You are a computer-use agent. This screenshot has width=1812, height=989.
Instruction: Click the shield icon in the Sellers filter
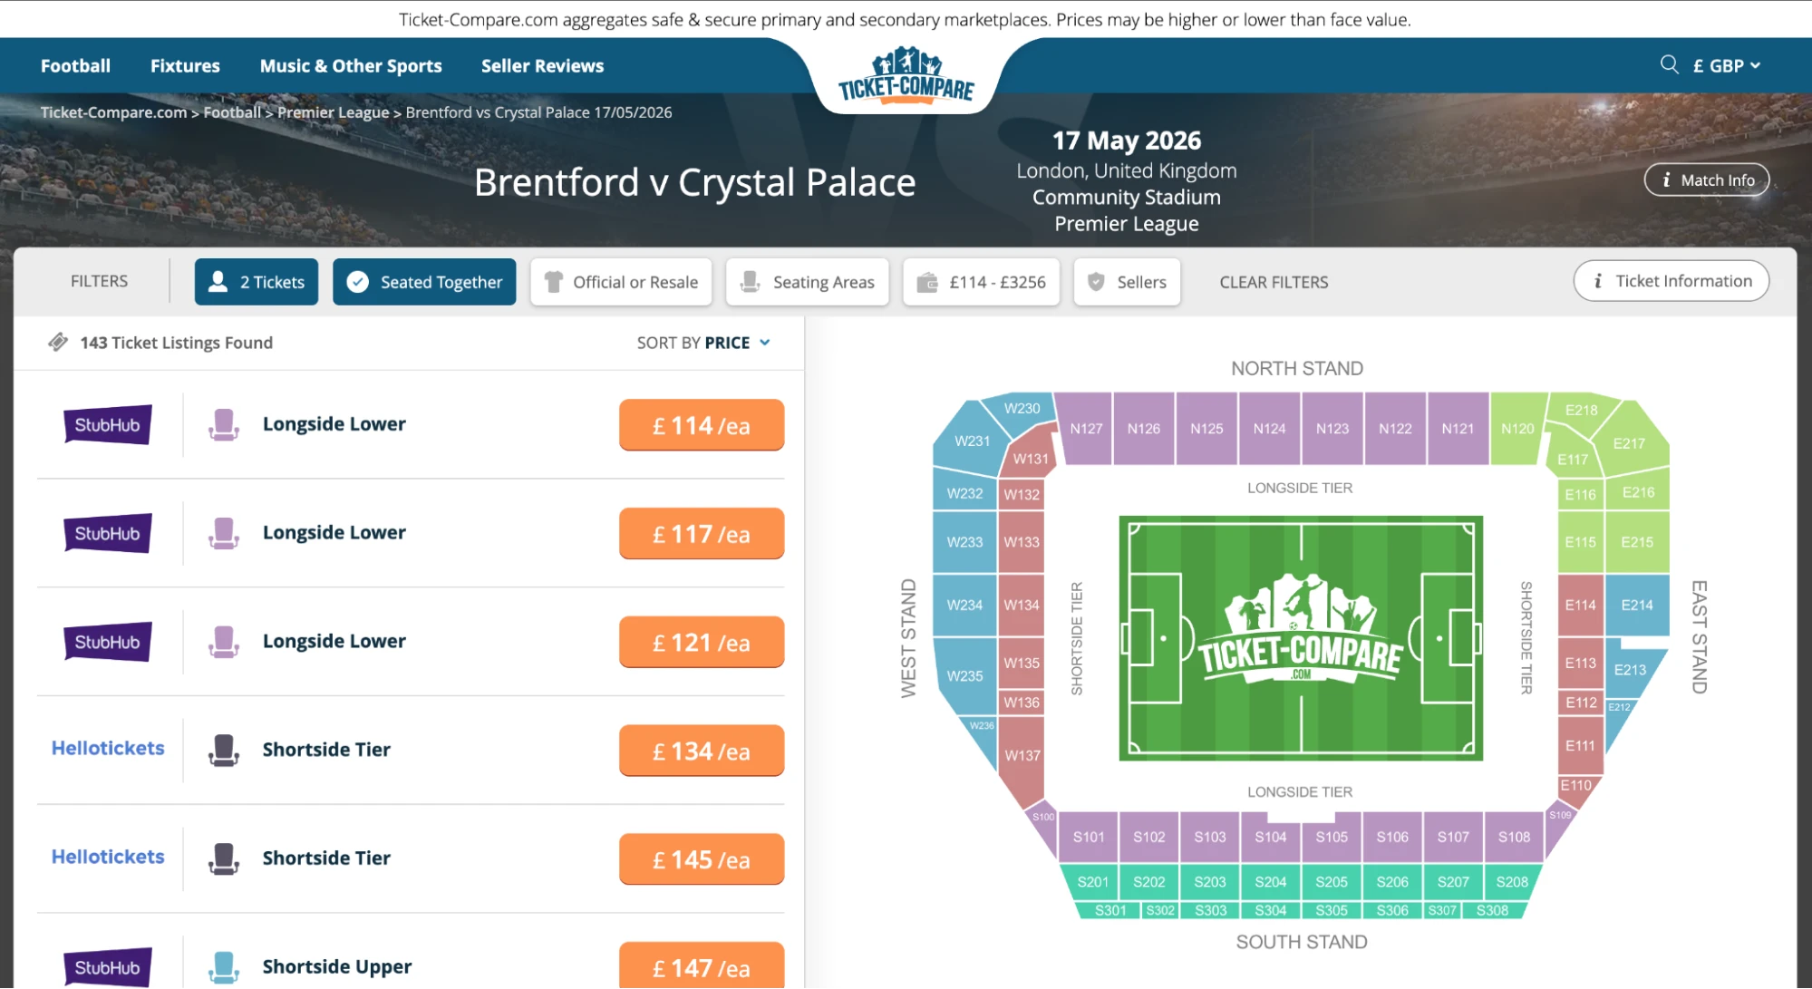point(1096,281)
